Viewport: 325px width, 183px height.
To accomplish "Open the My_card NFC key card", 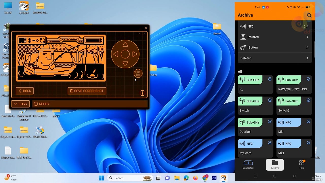I will click(255, 148).
